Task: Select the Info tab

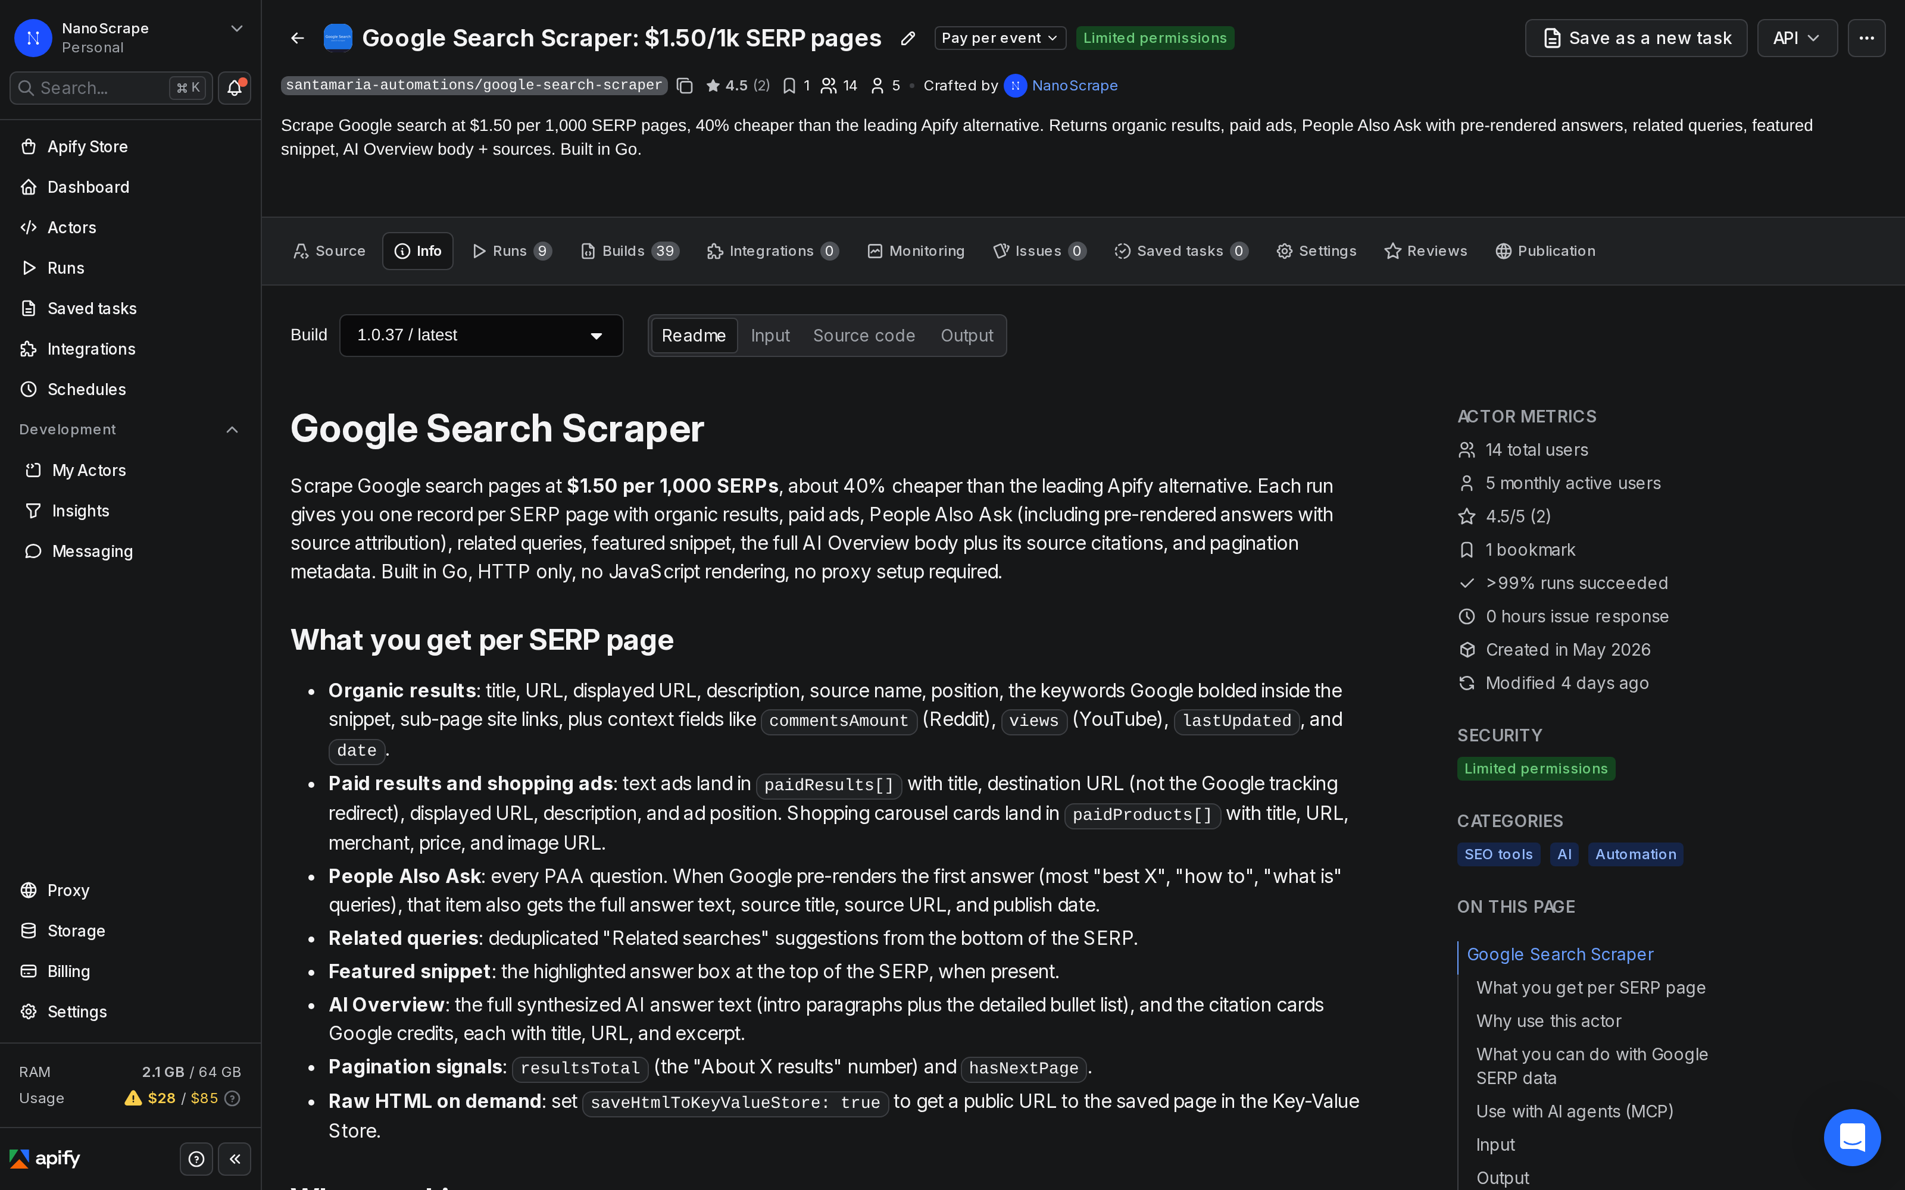Action: [417, 251]
